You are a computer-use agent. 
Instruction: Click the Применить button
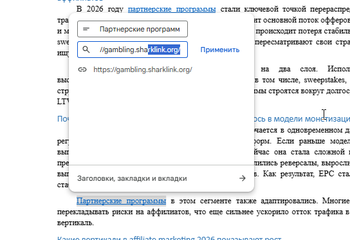pyautogui.click(x=220, y=50)
